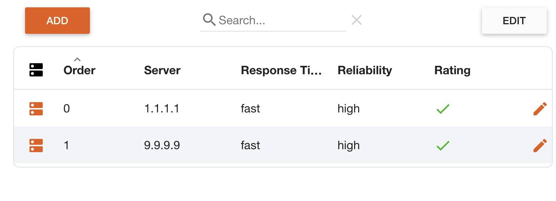Toggle sort using the Order arrow

click(x=77, y=59)
